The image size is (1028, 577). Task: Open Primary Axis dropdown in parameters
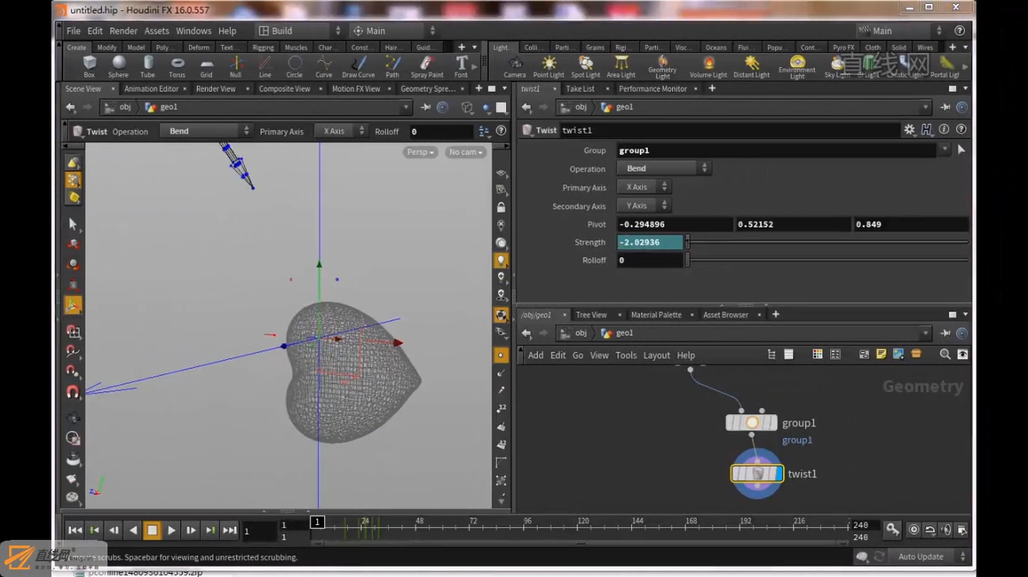coord(644,187)
